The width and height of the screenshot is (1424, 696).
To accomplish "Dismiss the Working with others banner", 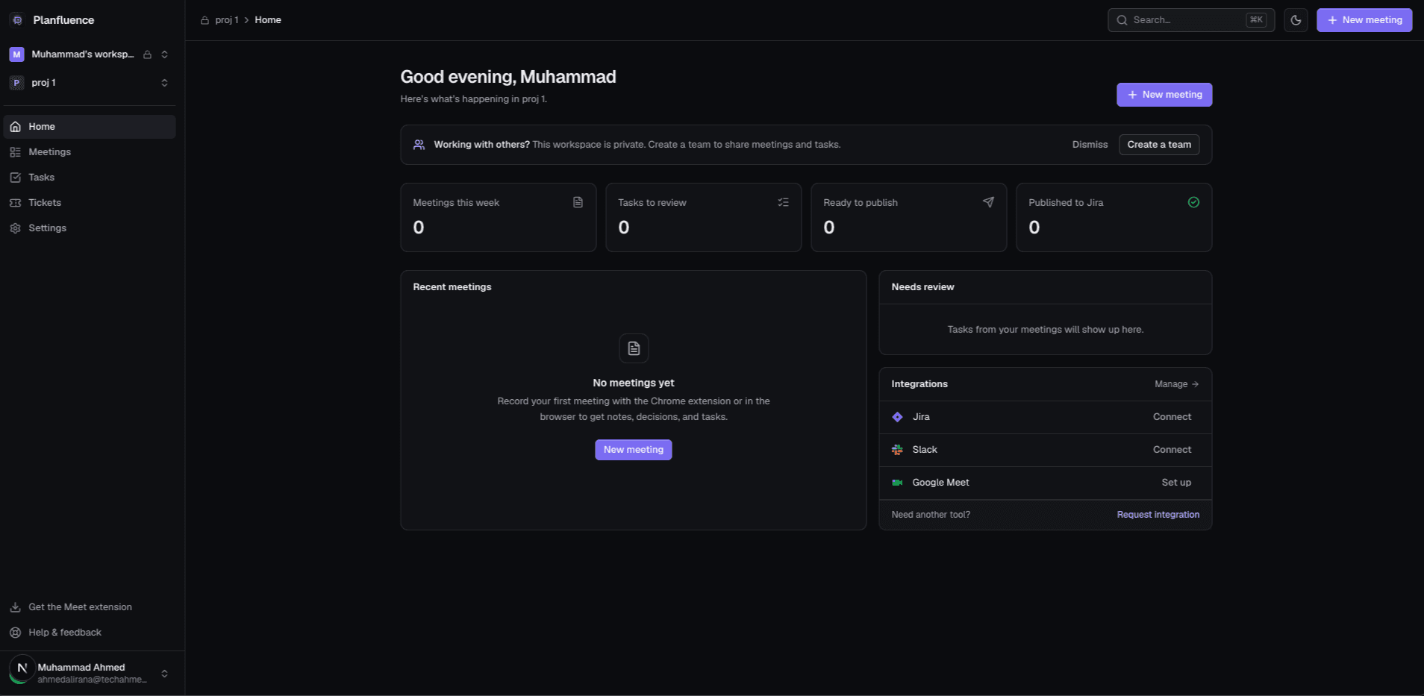I will click(x=1090, y=145).
